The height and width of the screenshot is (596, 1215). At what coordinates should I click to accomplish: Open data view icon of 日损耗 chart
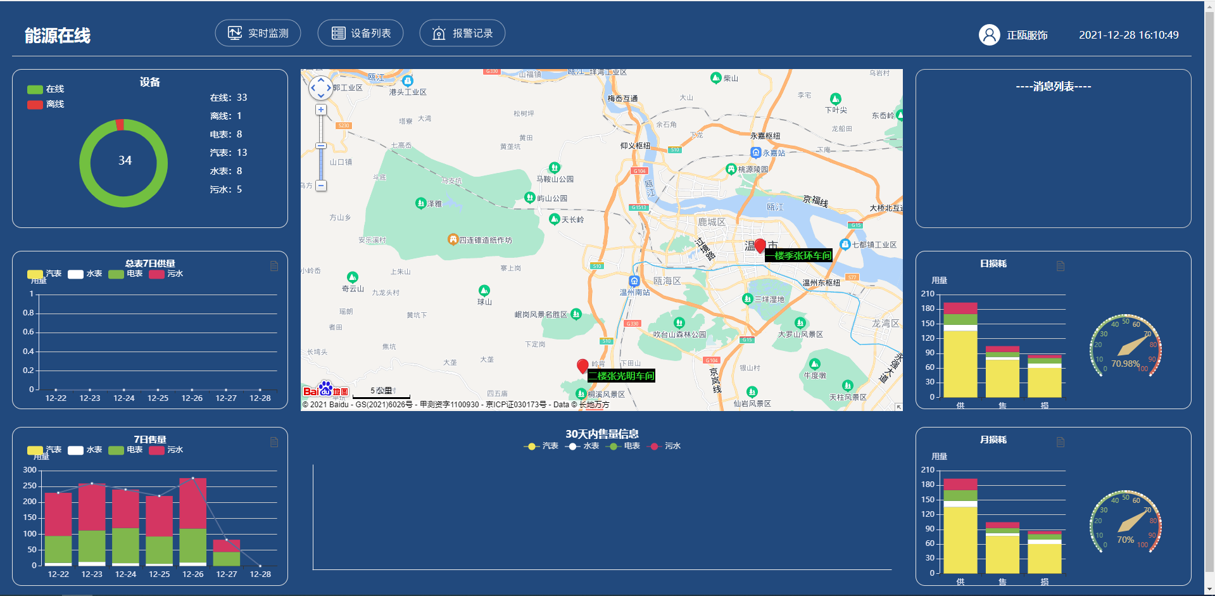tap(1061, 266)
